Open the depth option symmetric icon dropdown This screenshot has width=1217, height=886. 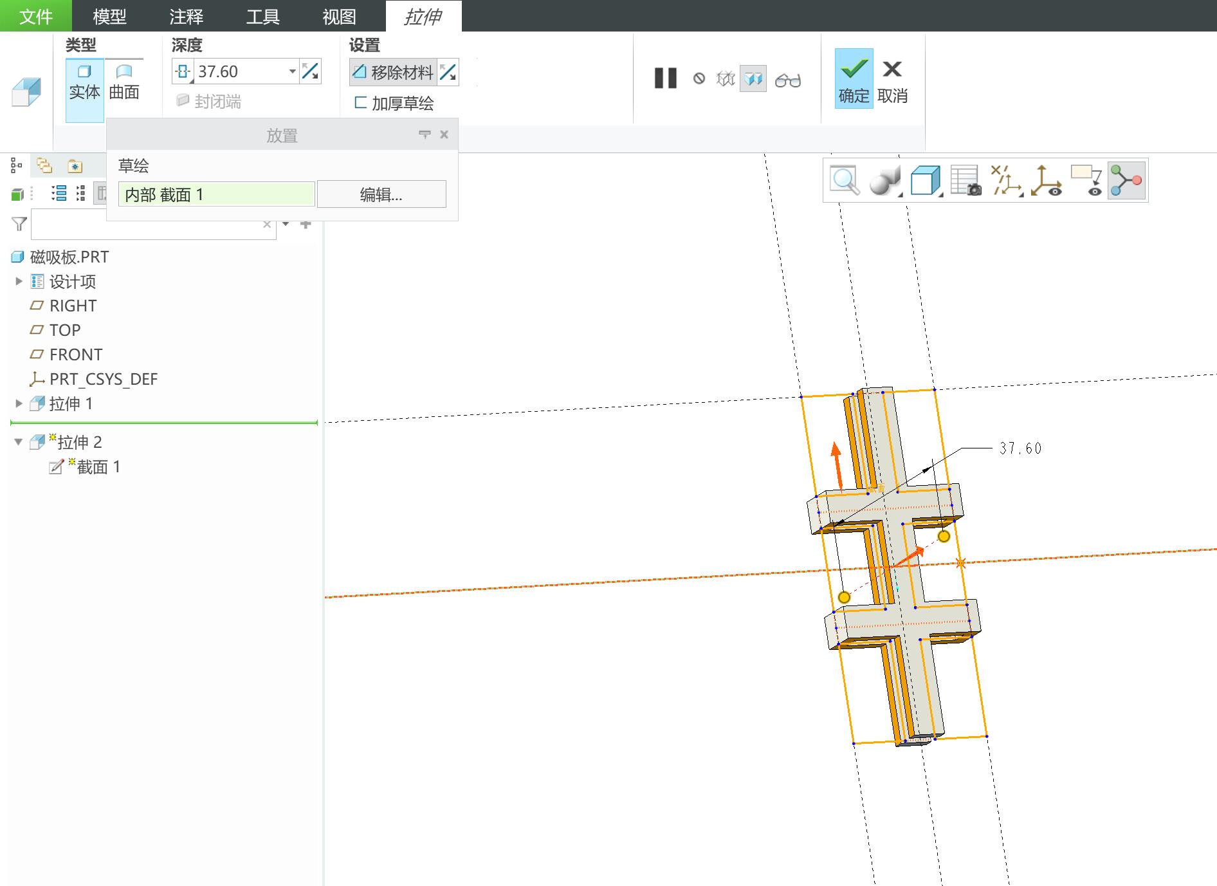183,71
